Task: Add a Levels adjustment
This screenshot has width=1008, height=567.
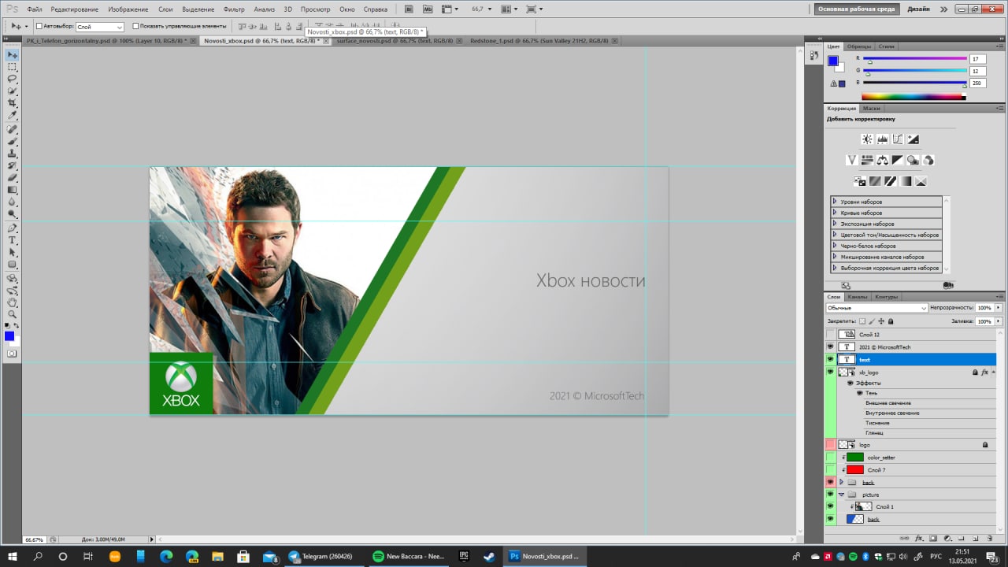Action: point(882,139)
